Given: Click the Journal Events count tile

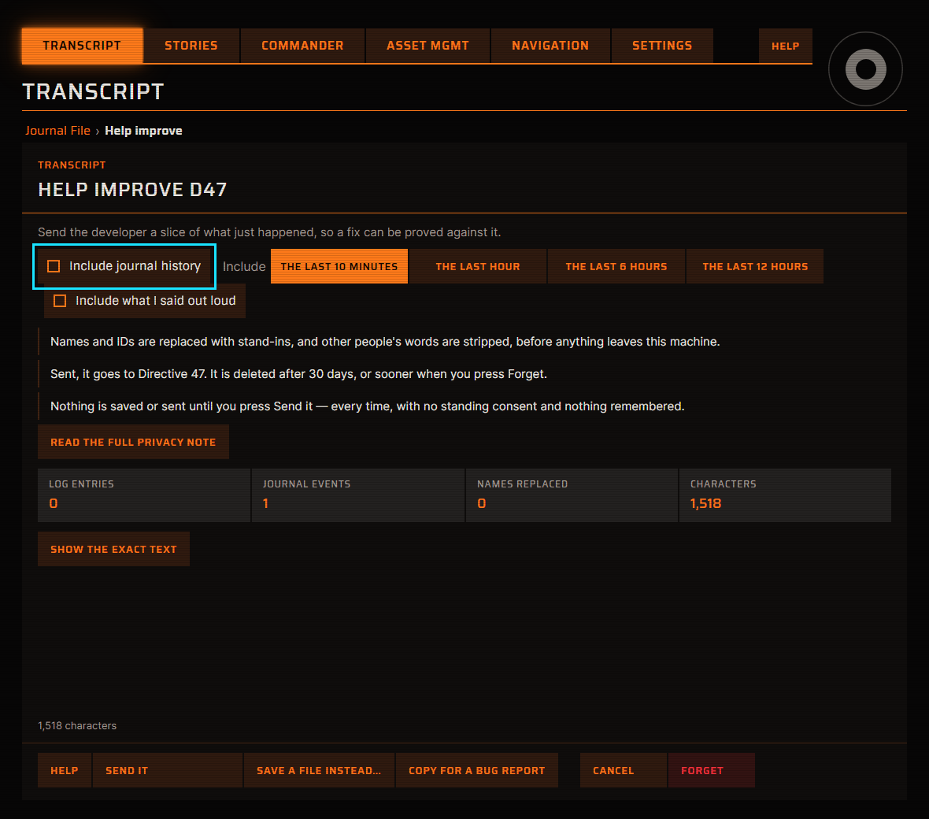Looking at the screenshot, I should (358, 495).
